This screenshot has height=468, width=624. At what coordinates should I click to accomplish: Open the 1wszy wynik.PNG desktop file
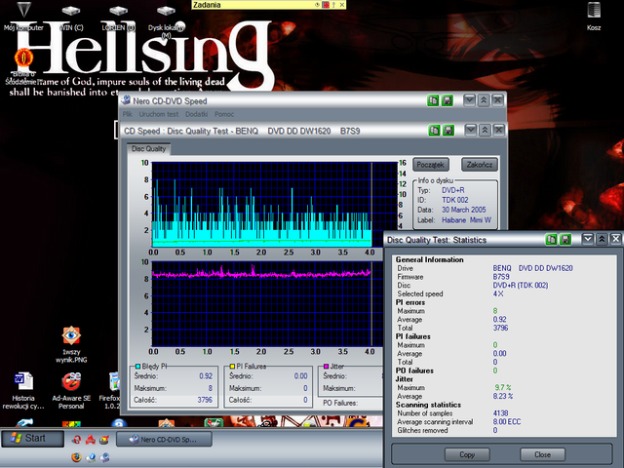(71, 344)
